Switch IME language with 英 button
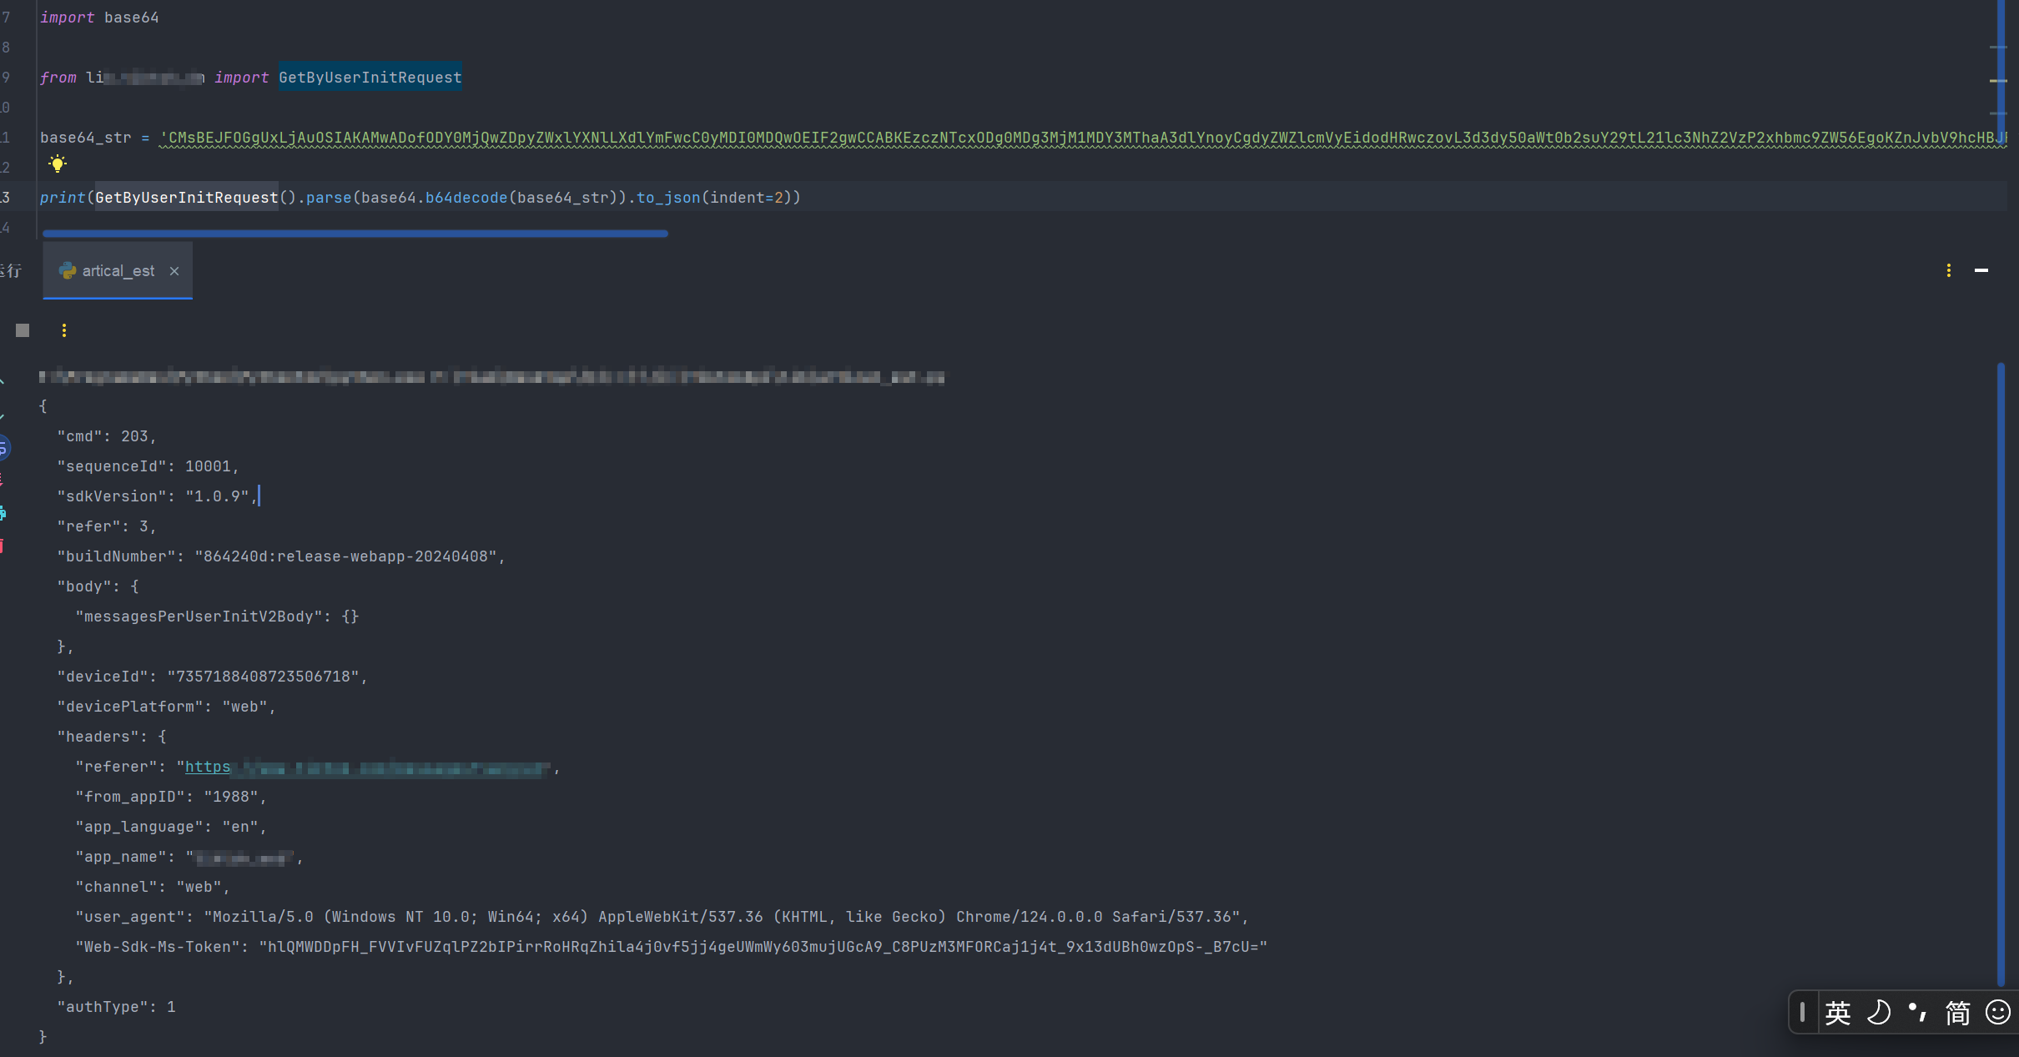Screen dimensions: 2019x1057 tap(1837, 1013)
